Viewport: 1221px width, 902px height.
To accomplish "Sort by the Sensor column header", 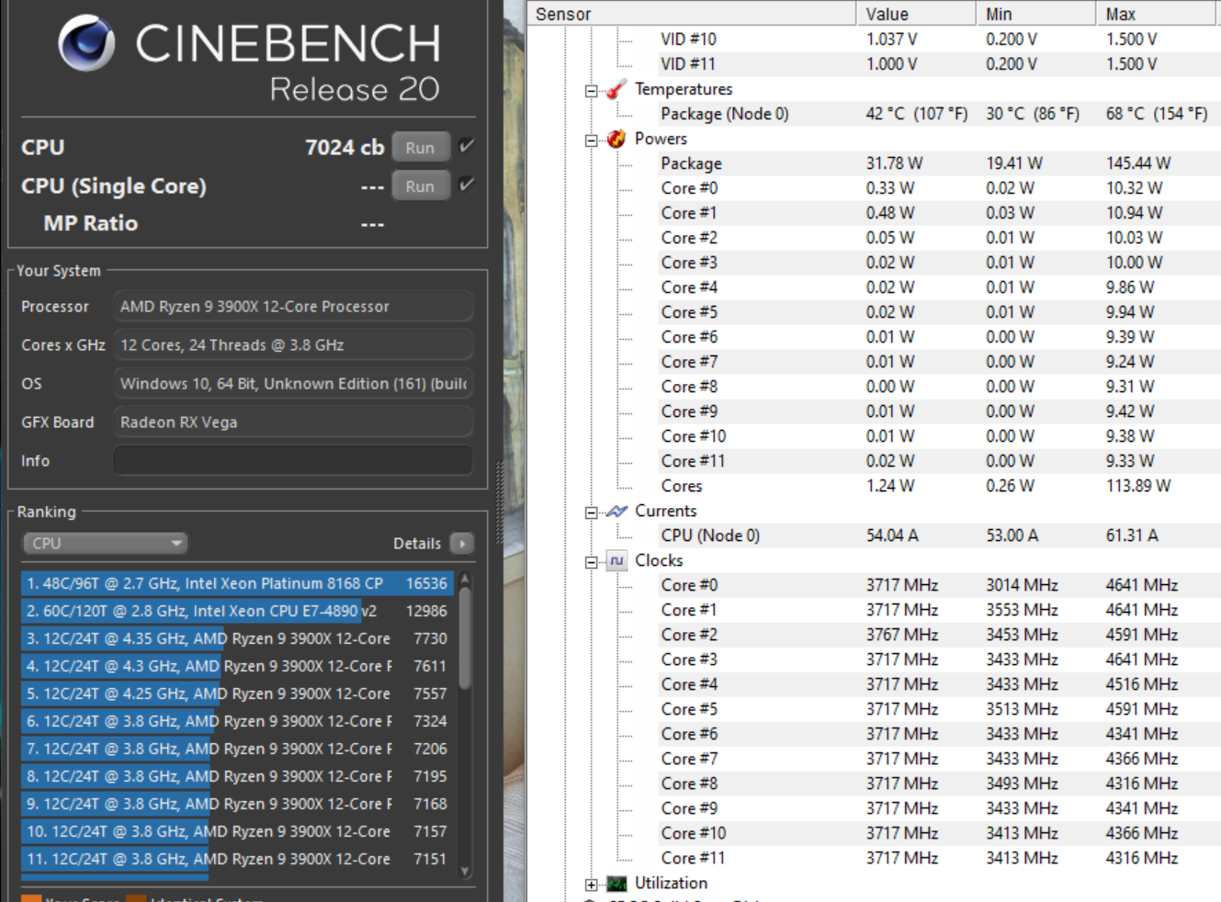I will coord(692,14).
